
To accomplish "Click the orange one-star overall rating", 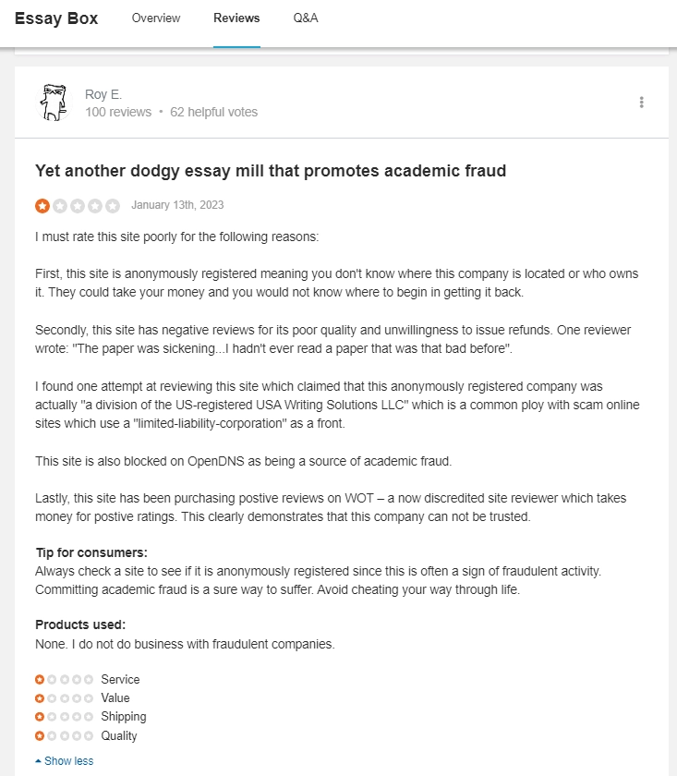I will tap(42, 205).
